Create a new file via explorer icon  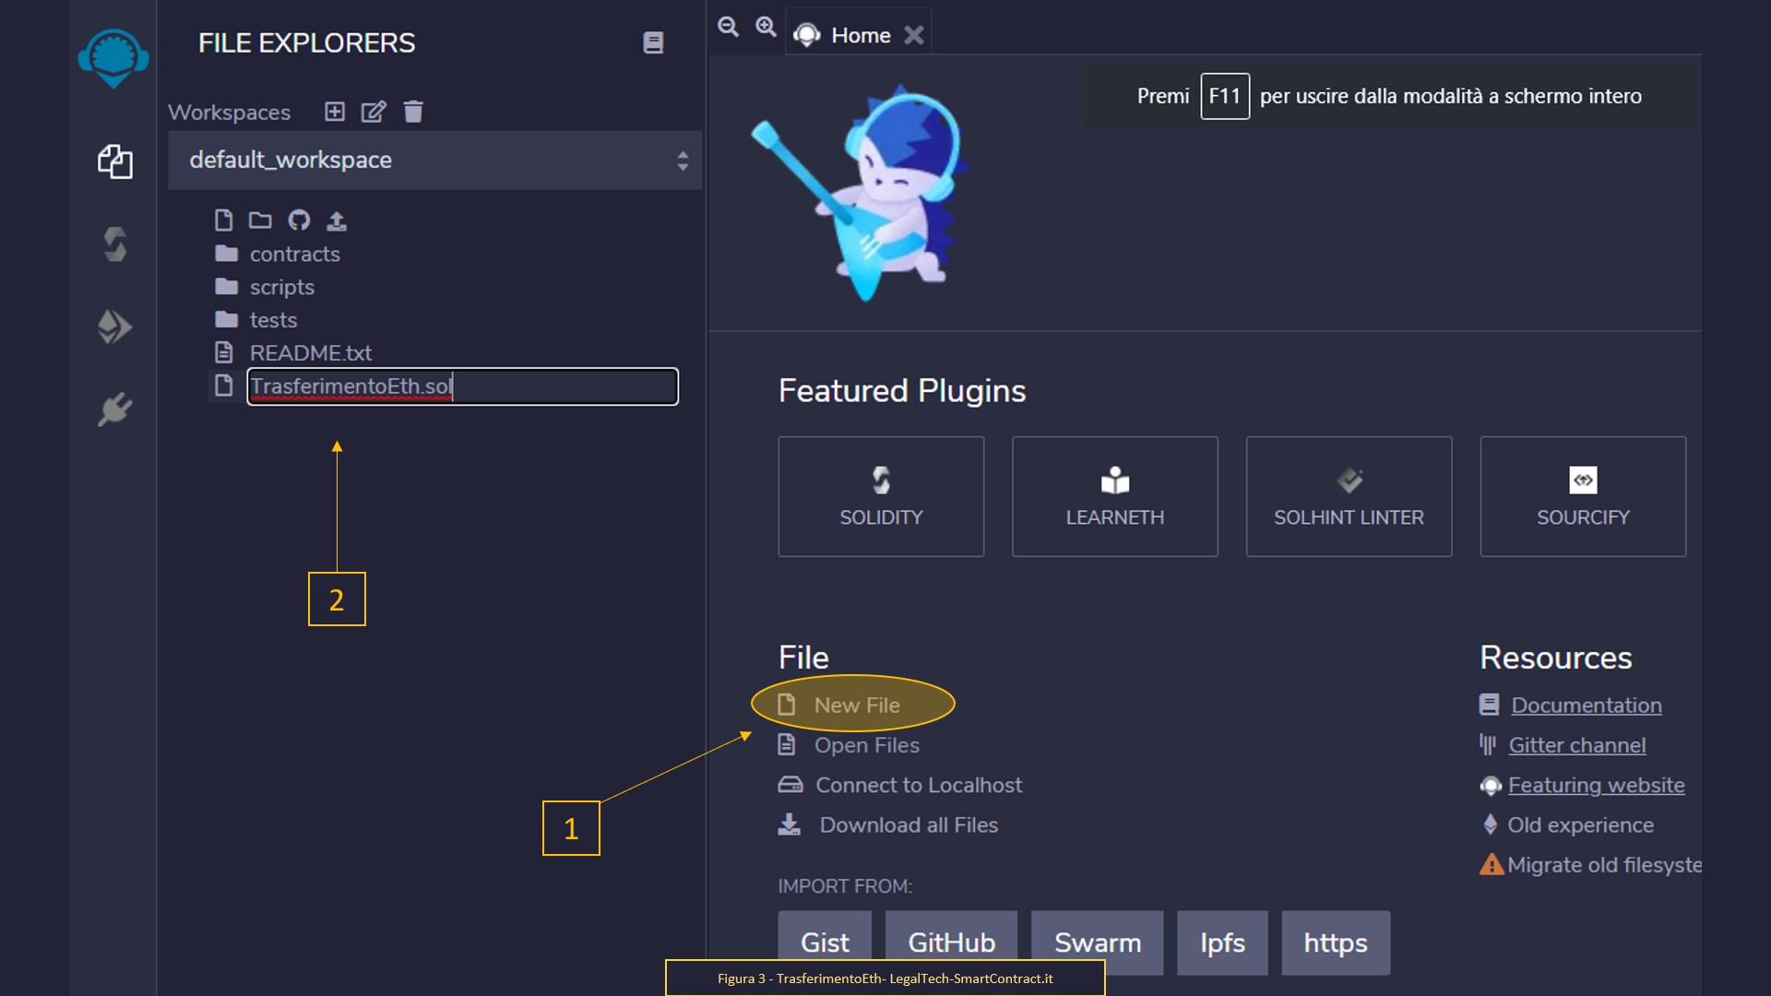(x=223, y=220)
